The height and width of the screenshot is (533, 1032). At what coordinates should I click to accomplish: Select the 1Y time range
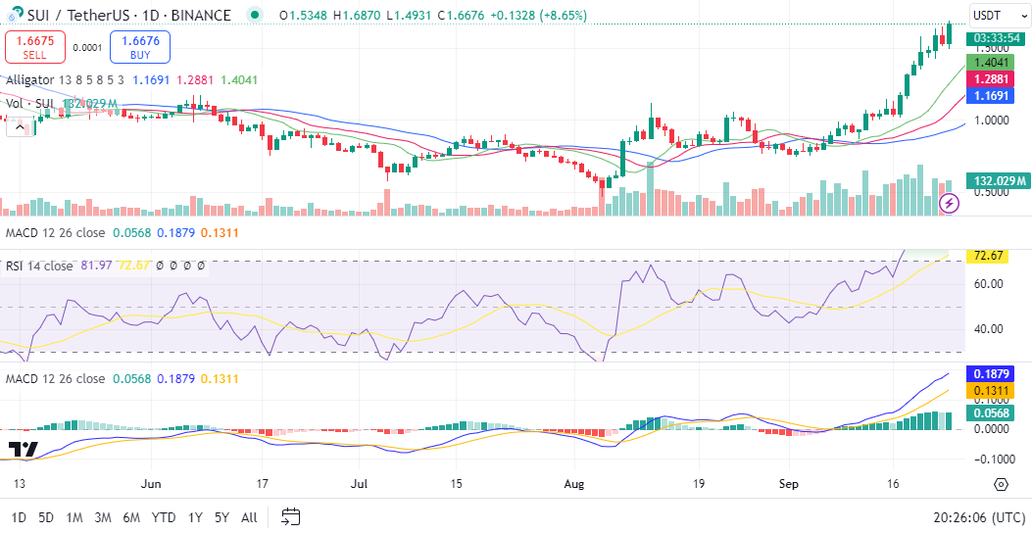pos(194,517)
